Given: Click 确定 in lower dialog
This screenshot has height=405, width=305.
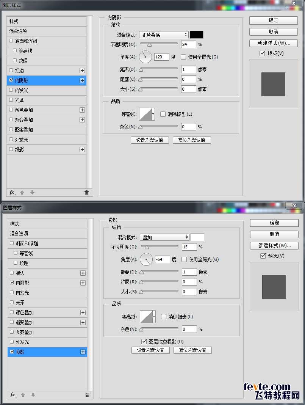Looking at the screenshot, I should [274, 223].
